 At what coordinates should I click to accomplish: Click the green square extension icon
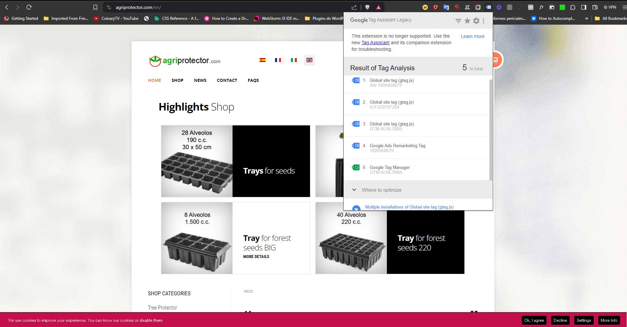click(x=562, y=7)
